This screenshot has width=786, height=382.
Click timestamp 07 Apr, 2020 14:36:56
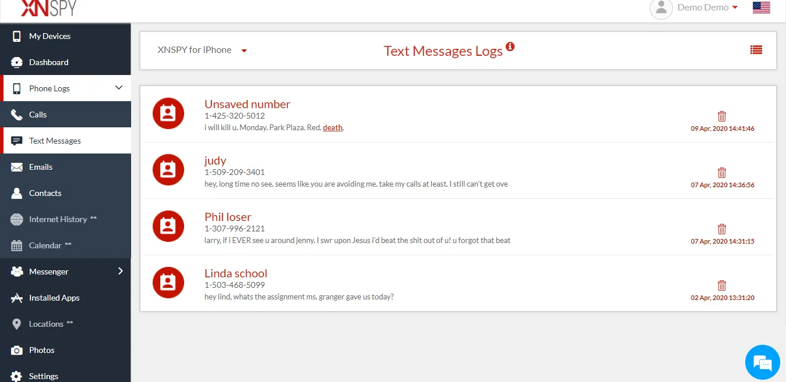tap(722, 185)
